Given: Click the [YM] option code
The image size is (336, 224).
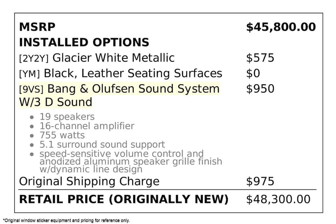Looking at the screenshot, I should [x=30, y=74].
